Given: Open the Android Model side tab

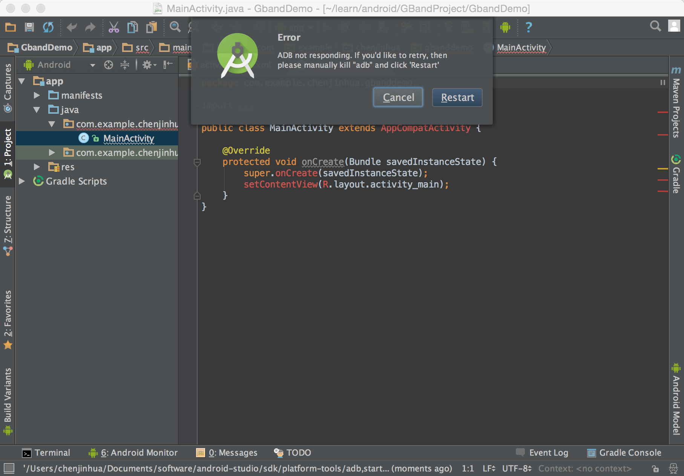Looking at the screenshot, I should point(676,399).
